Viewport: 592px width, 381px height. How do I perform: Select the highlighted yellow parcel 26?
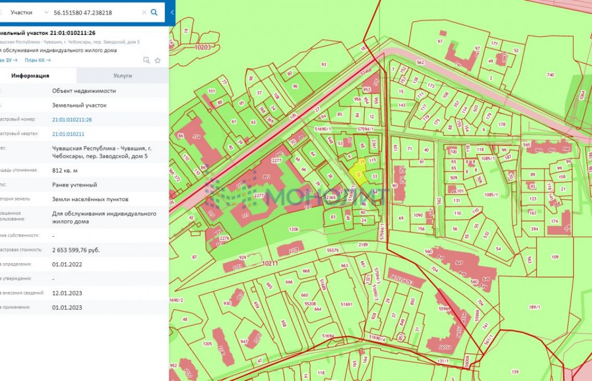[358, 173]
